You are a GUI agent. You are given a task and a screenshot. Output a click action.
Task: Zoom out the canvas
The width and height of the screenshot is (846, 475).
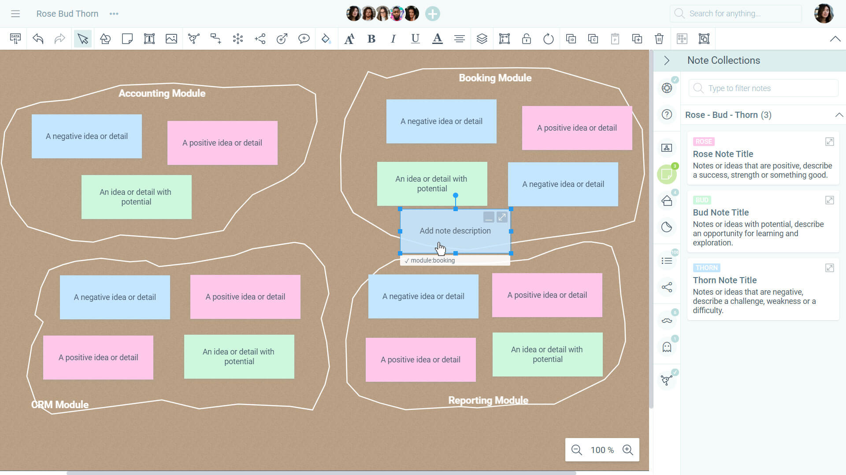coord(576,449)
